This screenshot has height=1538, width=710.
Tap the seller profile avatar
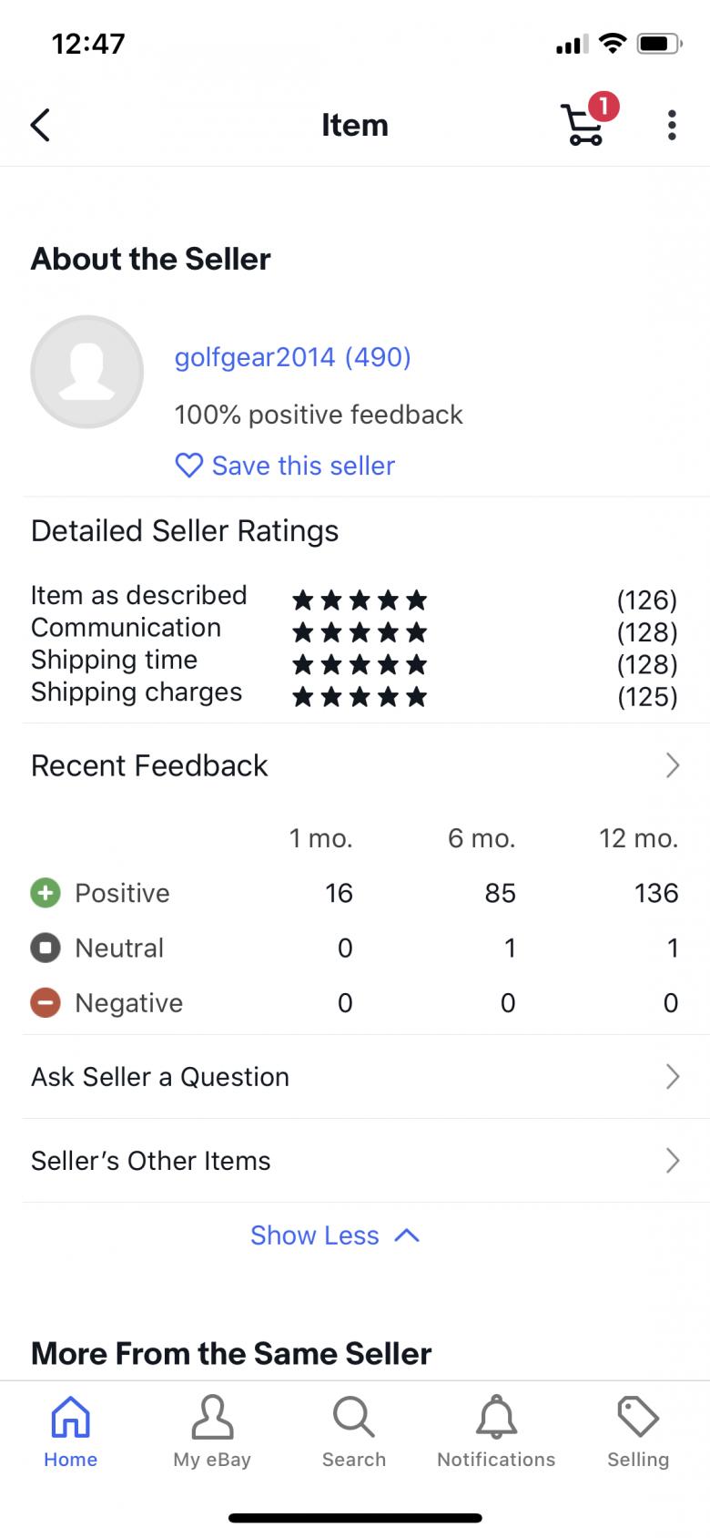[87, 372]
